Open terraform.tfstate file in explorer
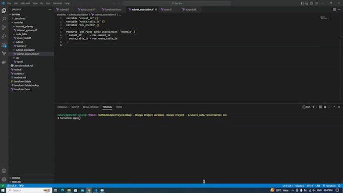The height and width of the screenshot is (193, 343). point(31,81)
